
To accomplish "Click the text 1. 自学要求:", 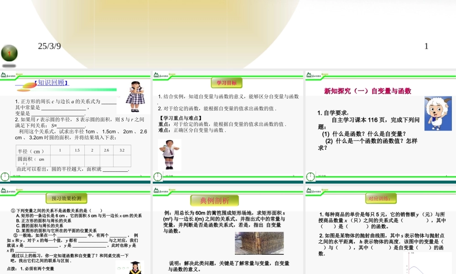I will coord(333,113).
